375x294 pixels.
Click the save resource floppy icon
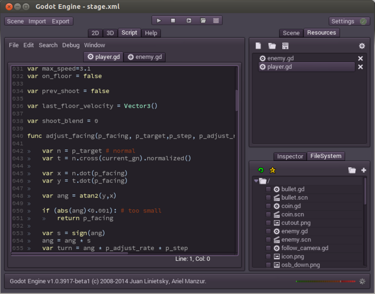(x=285, y=46)
